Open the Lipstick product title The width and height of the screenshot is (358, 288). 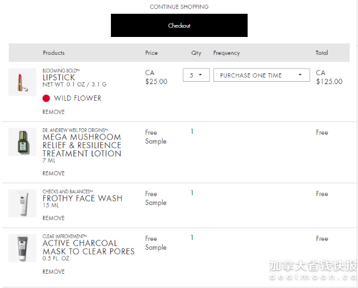(x=58, y=78)
